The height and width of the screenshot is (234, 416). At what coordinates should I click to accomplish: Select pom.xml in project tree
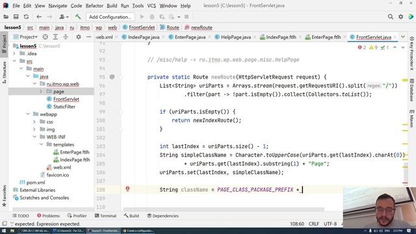click(36, 183)
